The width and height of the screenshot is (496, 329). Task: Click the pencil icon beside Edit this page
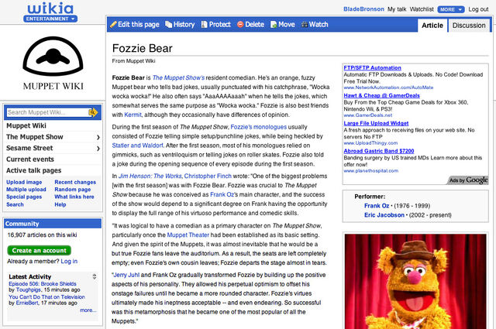[x=113, y=24]
